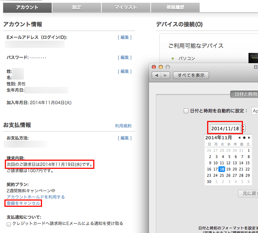Viewport: 258px width, 233px height.
Task: Check the credit card email notification checkbox
Action: pyautogui.click(x=9, y=224)
